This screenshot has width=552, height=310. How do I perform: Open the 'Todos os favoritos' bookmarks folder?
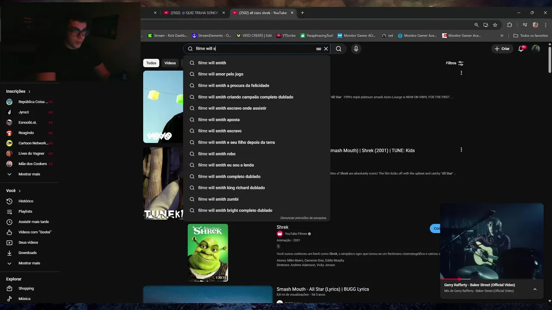pos(530,36)
